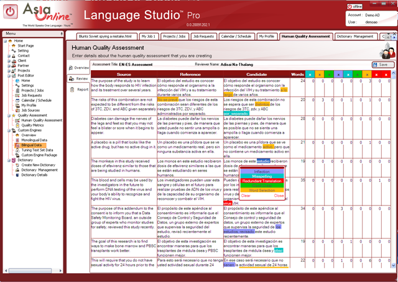The image size is (398, 282).
Task: Choose Redundant Translation in the error popup
Action: pyautogui.click(x=262, y=181)
